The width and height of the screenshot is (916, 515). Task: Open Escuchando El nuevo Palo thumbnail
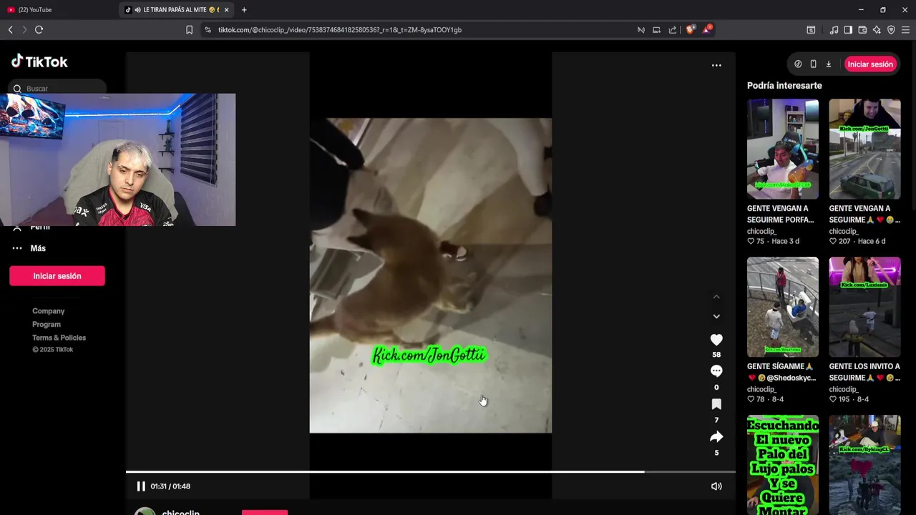click(783, 465)
